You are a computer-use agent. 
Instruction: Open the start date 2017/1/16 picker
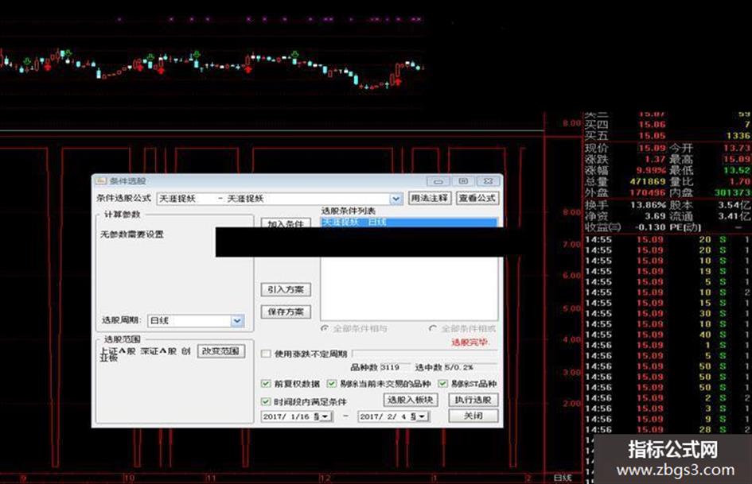325,416
